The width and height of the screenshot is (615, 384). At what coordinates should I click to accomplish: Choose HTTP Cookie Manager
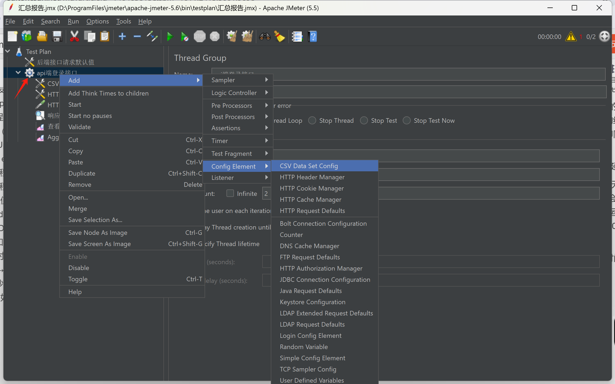[325, 188]
